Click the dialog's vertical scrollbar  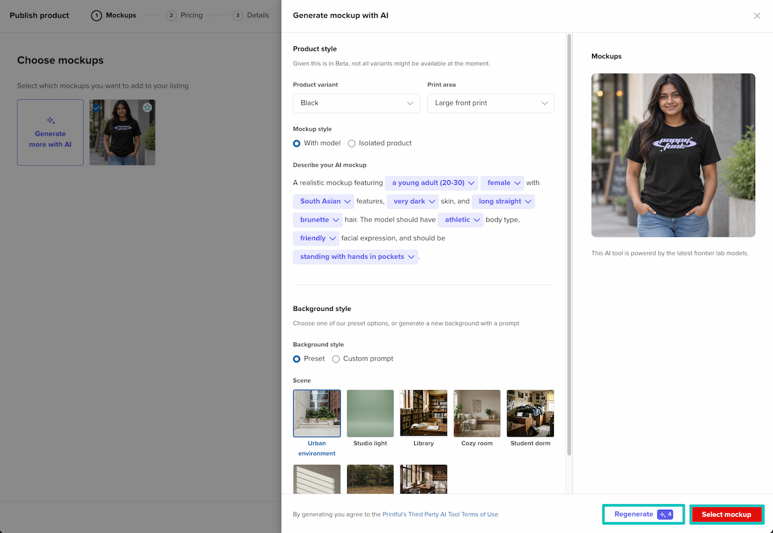click(569, 245)
